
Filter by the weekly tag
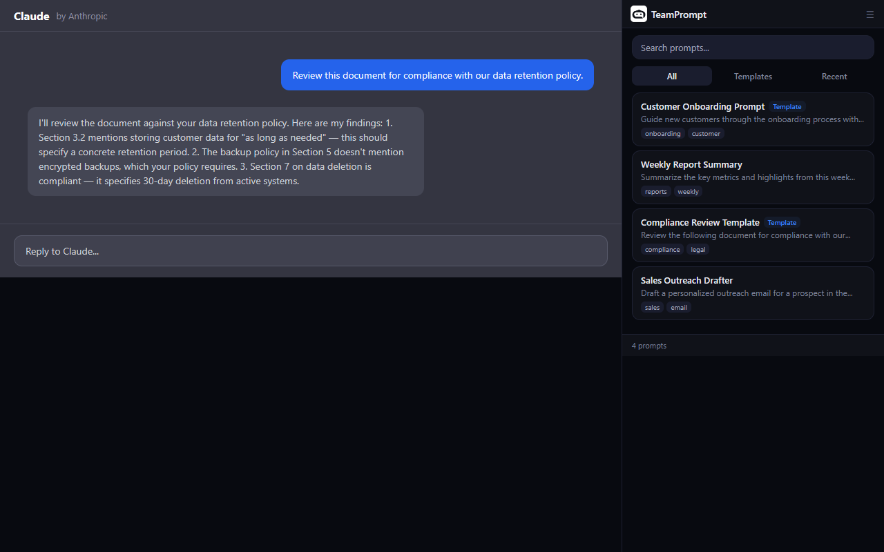688,192
